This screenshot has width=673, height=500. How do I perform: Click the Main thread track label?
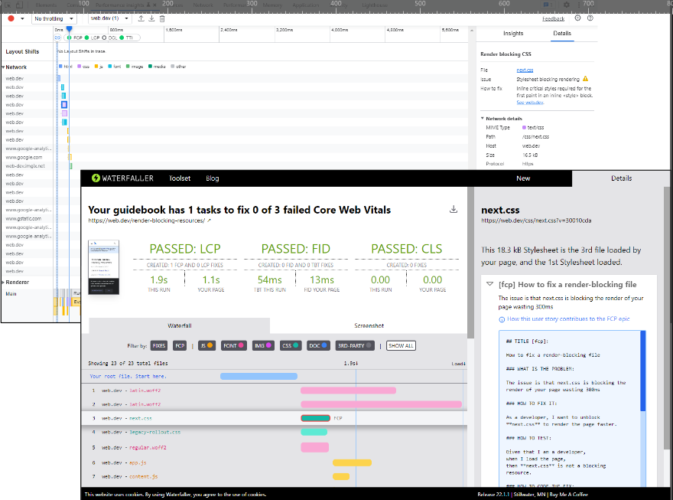[11, 294]
